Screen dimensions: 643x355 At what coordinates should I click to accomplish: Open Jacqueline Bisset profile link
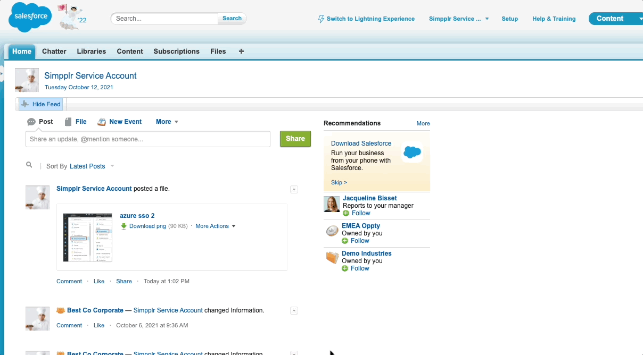(x=370, y=198)
